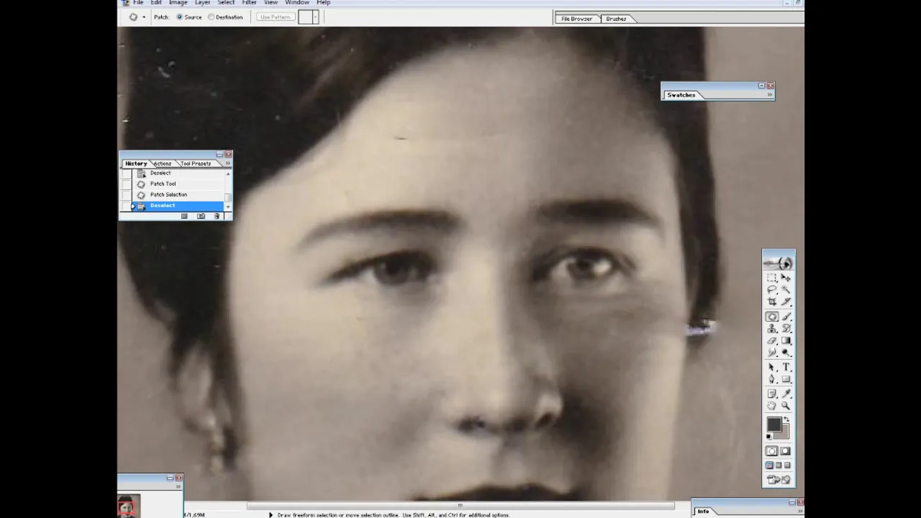Click the Use Pattern button
921x518 pixels.
pos(276,17)
